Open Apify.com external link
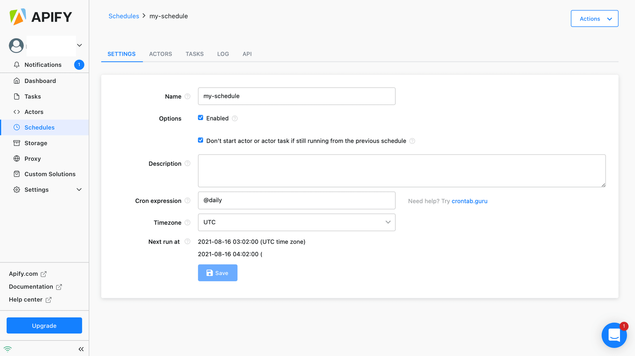Screen dimensions: 635x356 28,274
